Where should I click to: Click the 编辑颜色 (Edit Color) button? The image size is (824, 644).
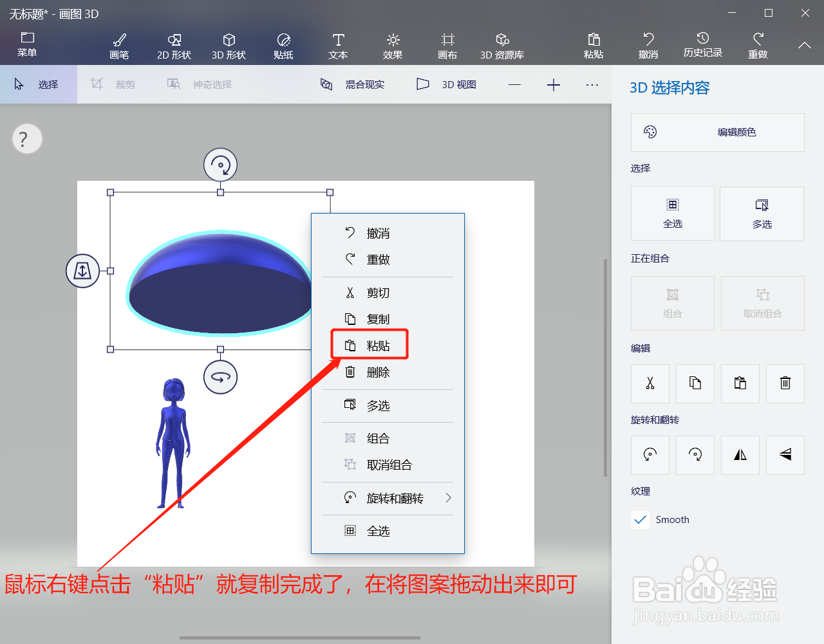point(717,133)
